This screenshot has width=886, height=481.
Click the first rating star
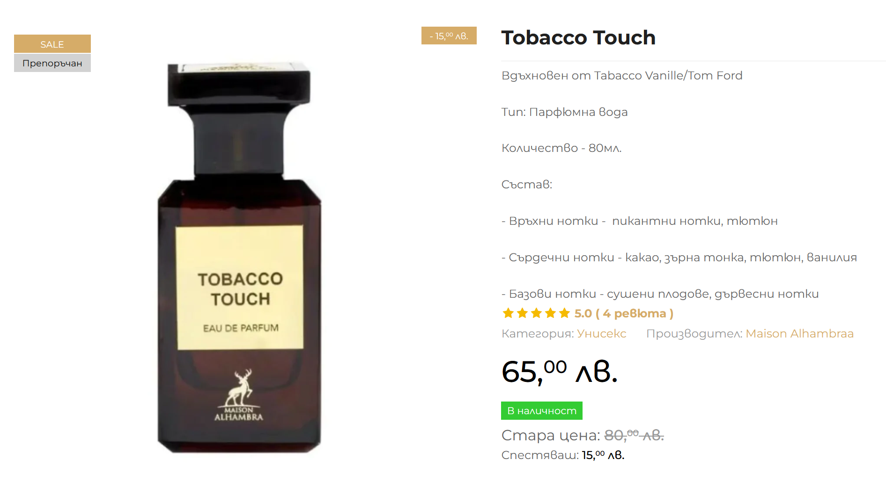(x=508, y=313)
